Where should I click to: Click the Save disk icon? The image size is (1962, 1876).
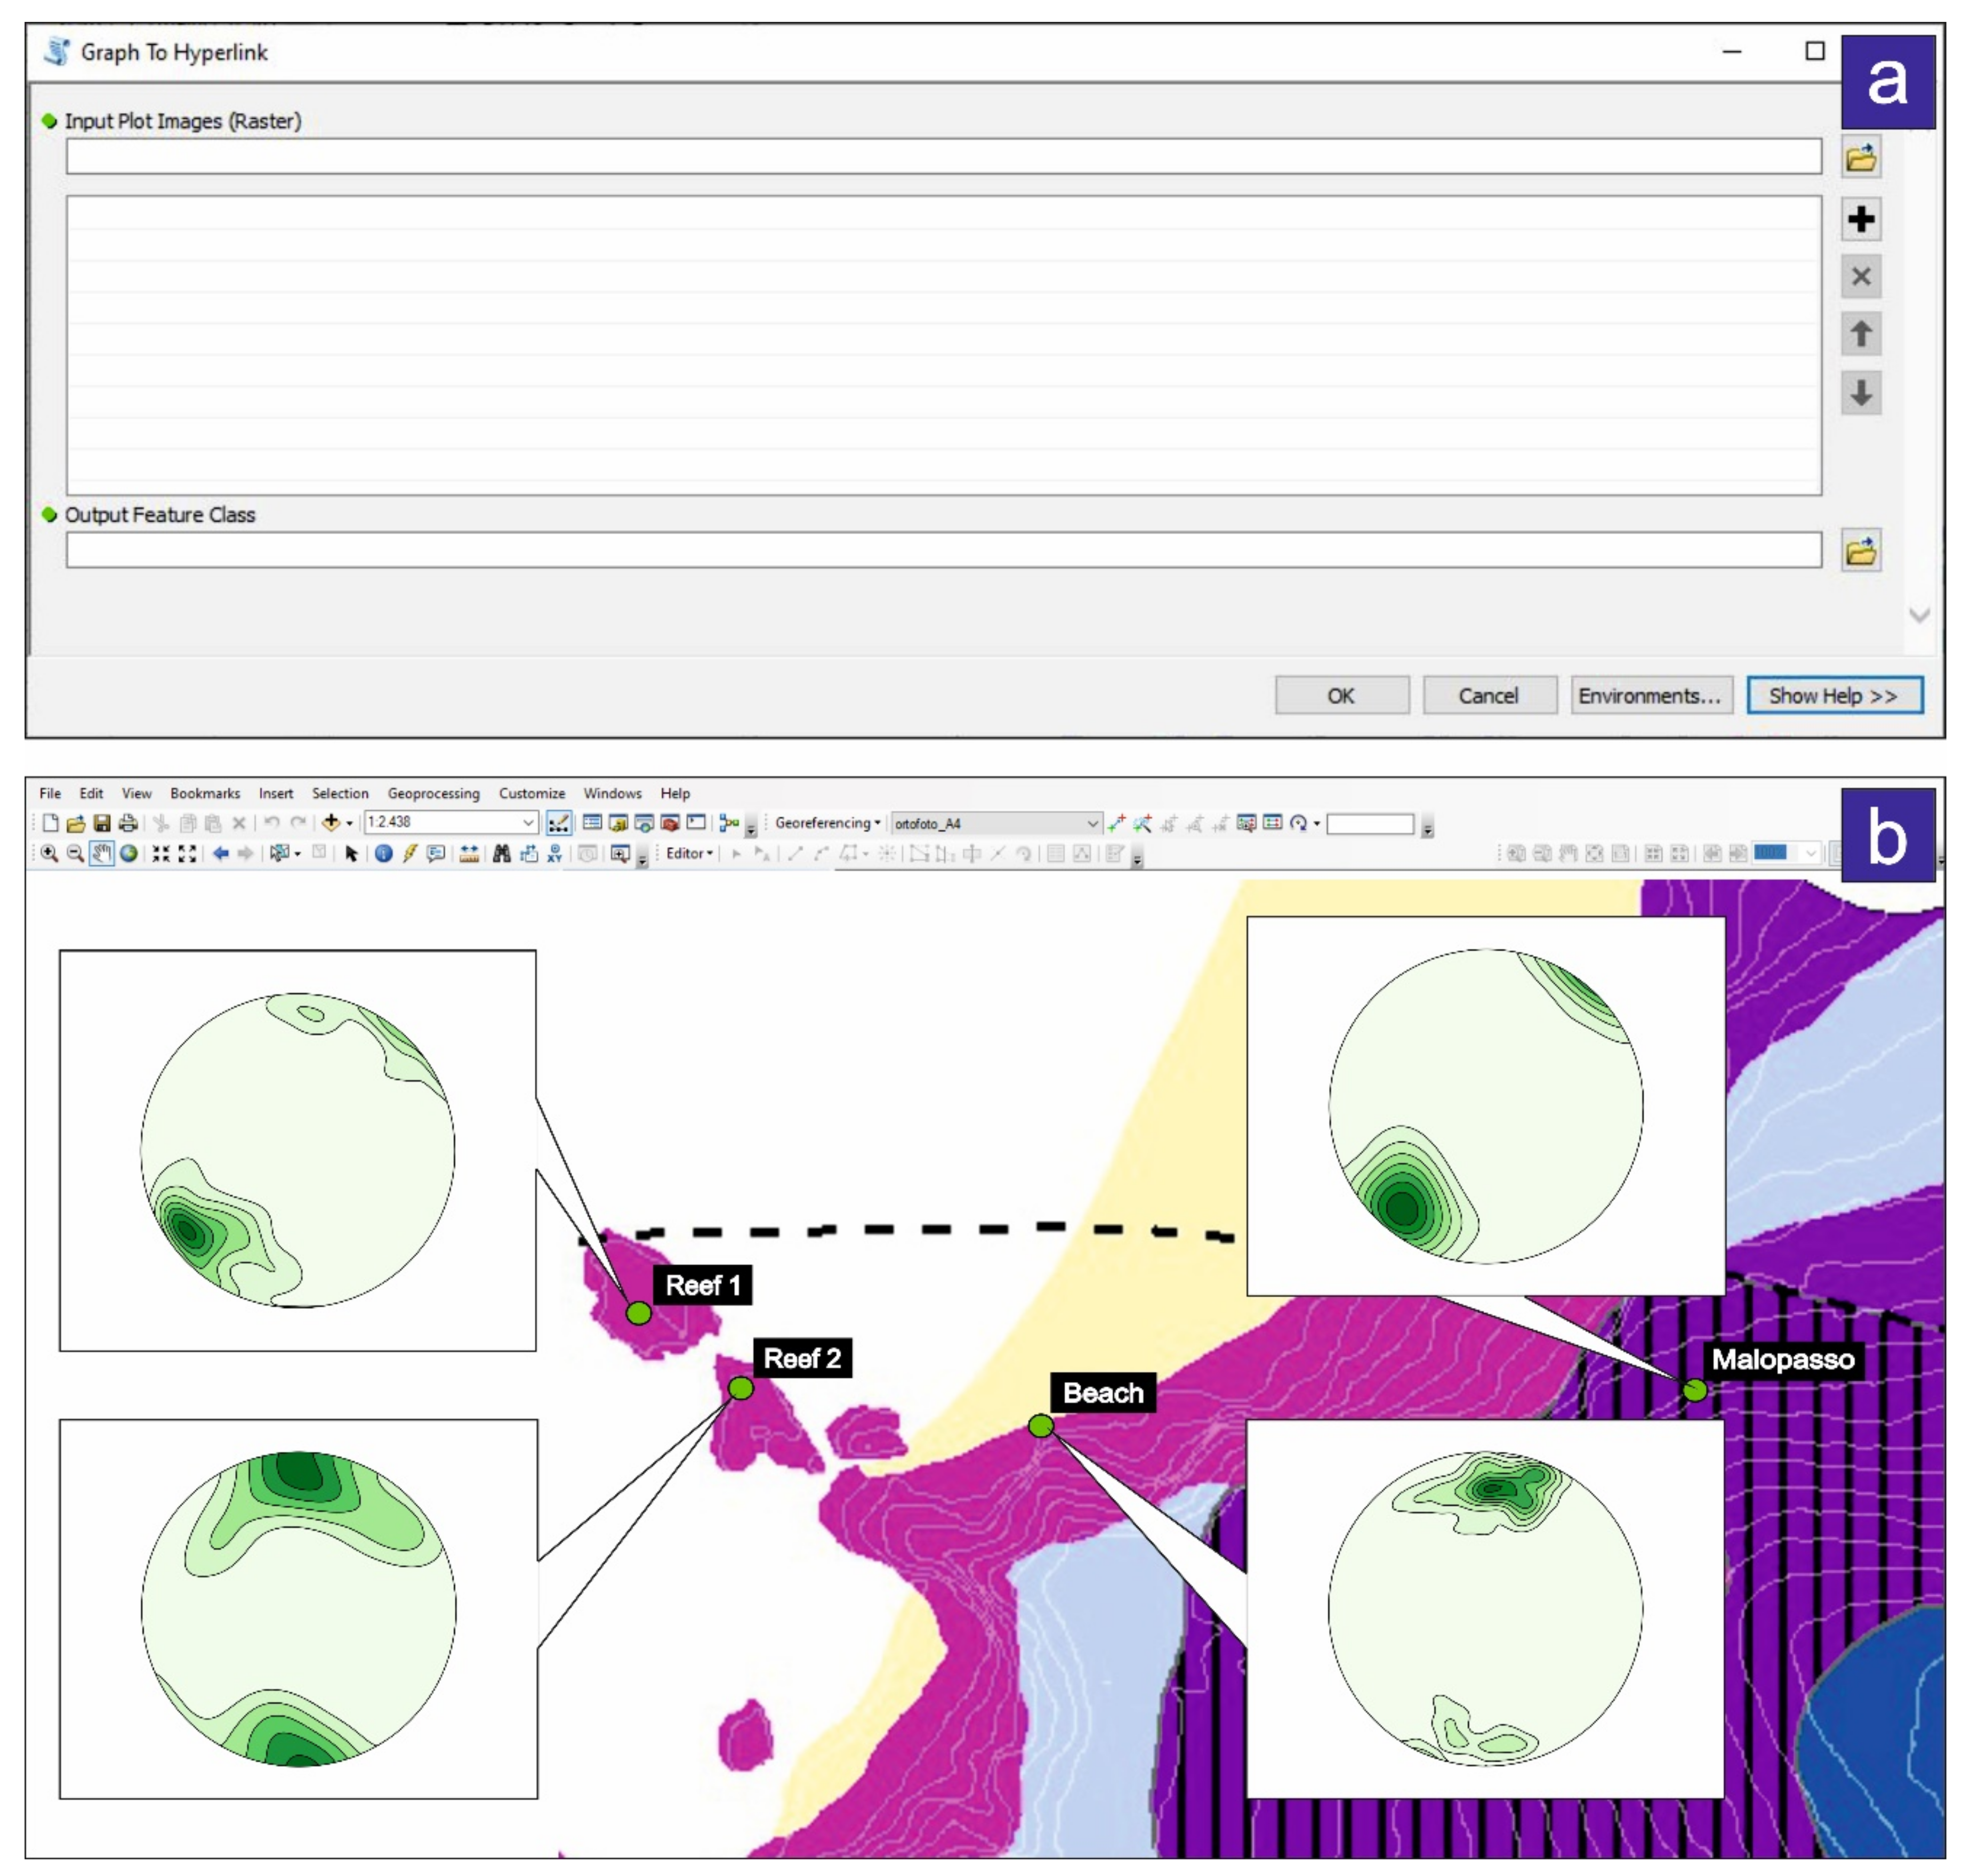102,823
